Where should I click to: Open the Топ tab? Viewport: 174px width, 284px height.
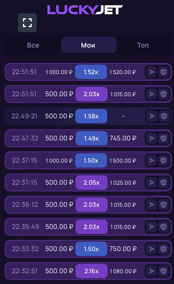coord(143,45)
